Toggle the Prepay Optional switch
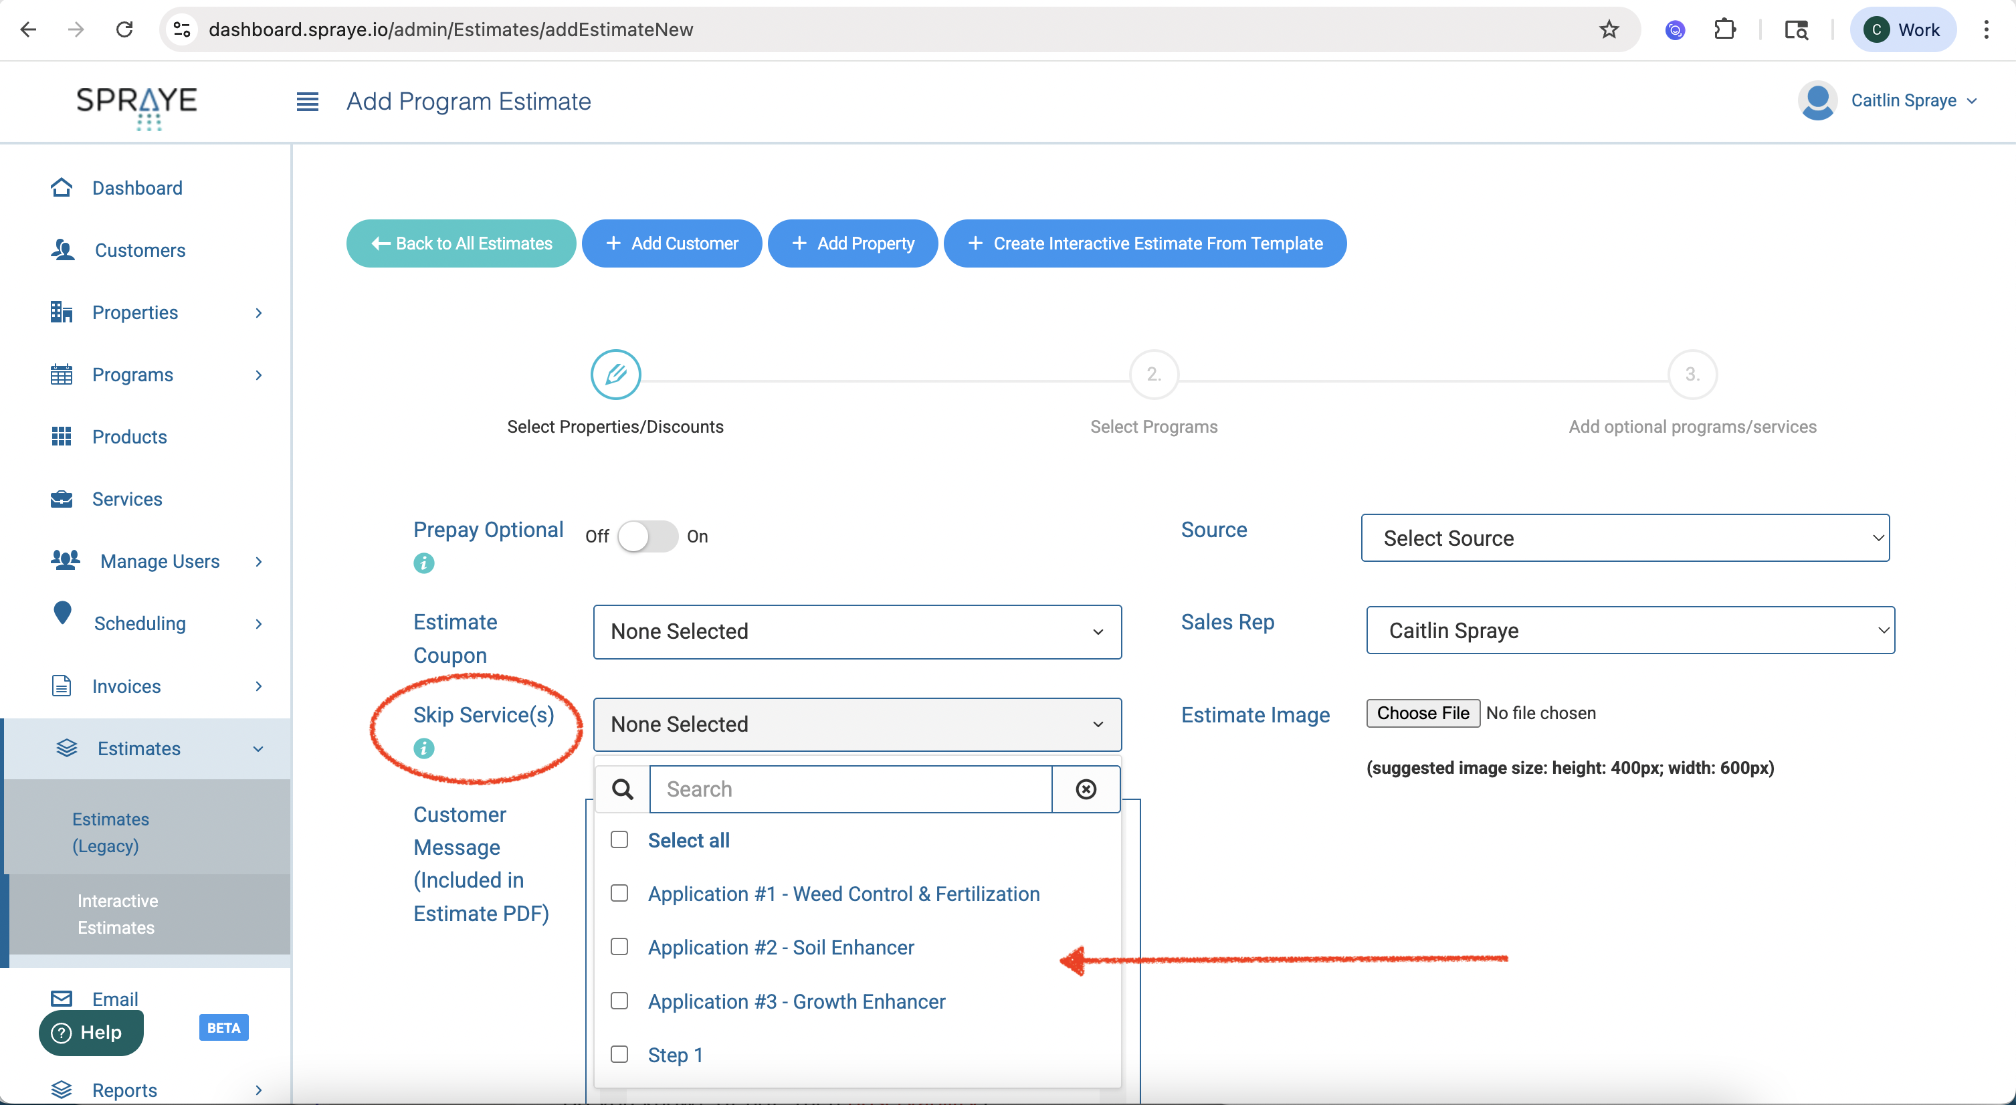The height and width of the screenshot is (1105, 2016). coord(647,537)
